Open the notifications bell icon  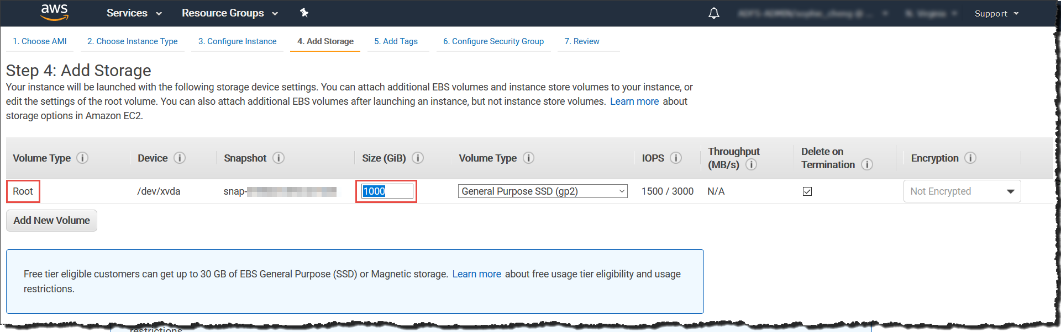click(713, 13)
